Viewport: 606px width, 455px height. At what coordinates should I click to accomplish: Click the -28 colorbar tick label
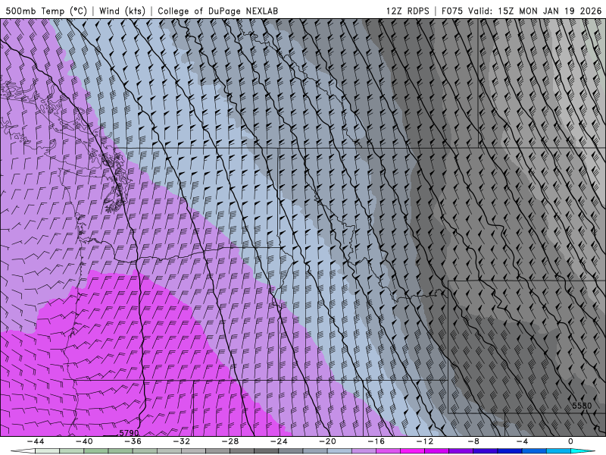coord(230,441)
